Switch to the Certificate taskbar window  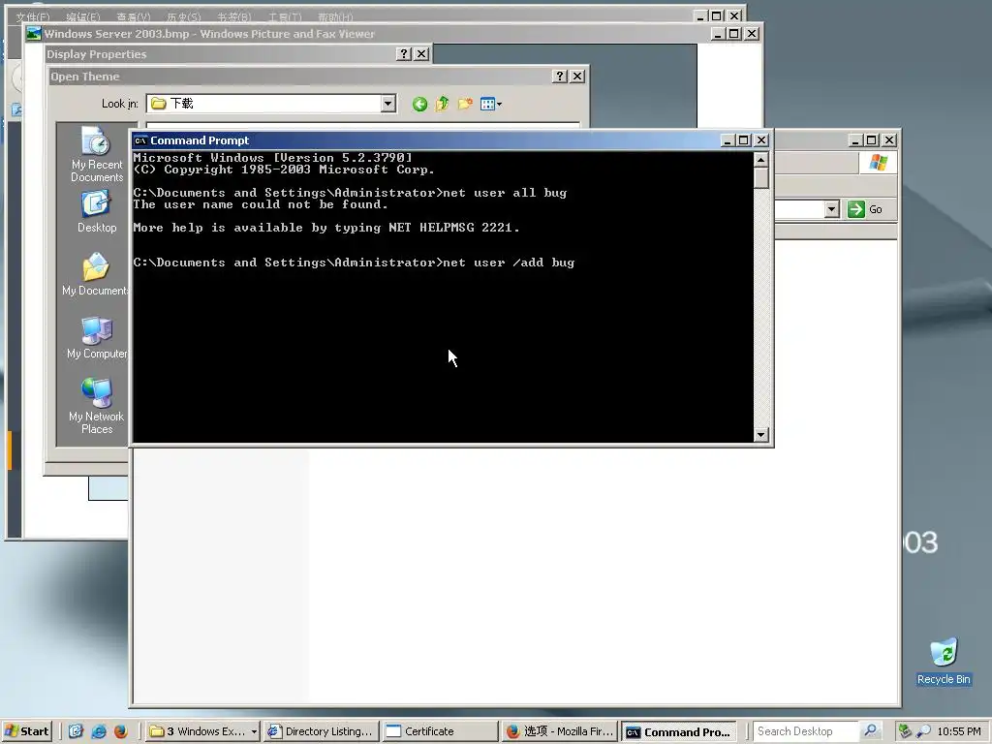pyautogui.click(x=440, y=731)
